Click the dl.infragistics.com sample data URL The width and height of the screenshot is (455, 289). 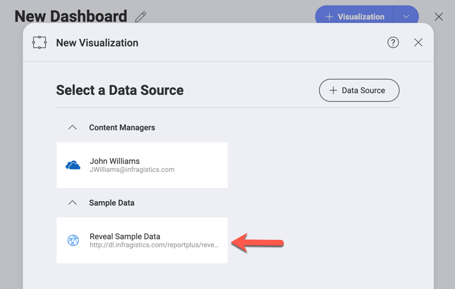coord(154,245)
